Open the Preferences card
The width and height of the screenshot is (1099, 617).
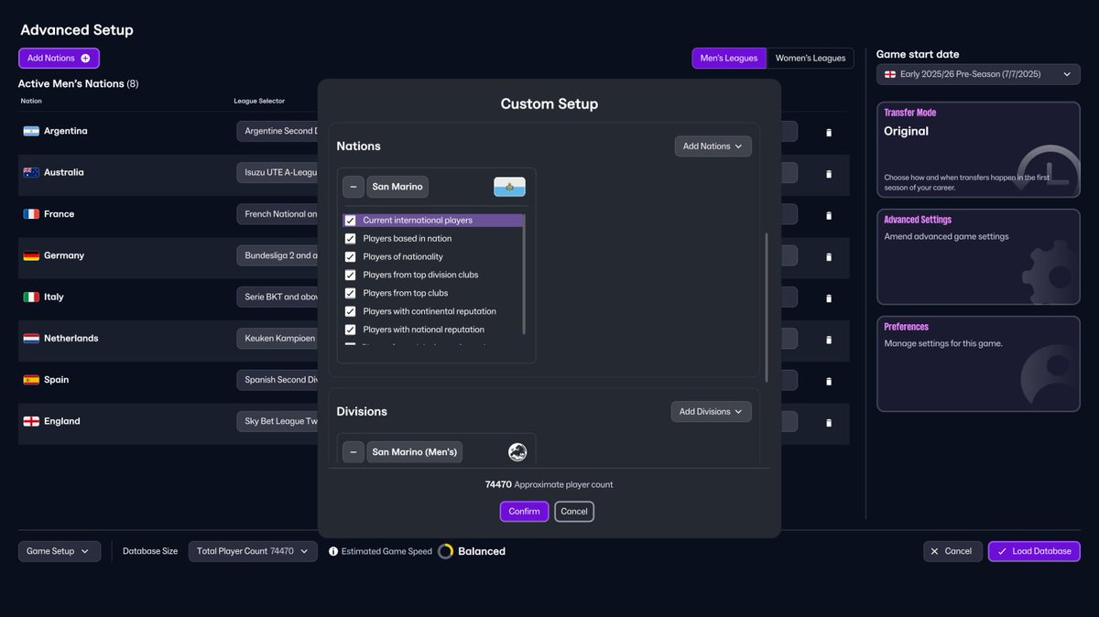pos(978,363)
